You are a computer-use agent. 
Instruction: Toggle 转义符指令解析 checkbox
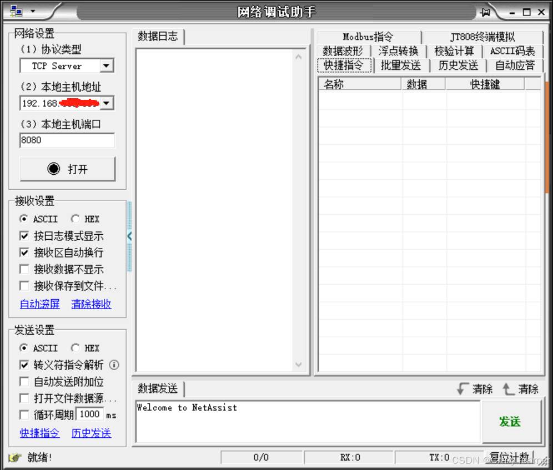24,365
